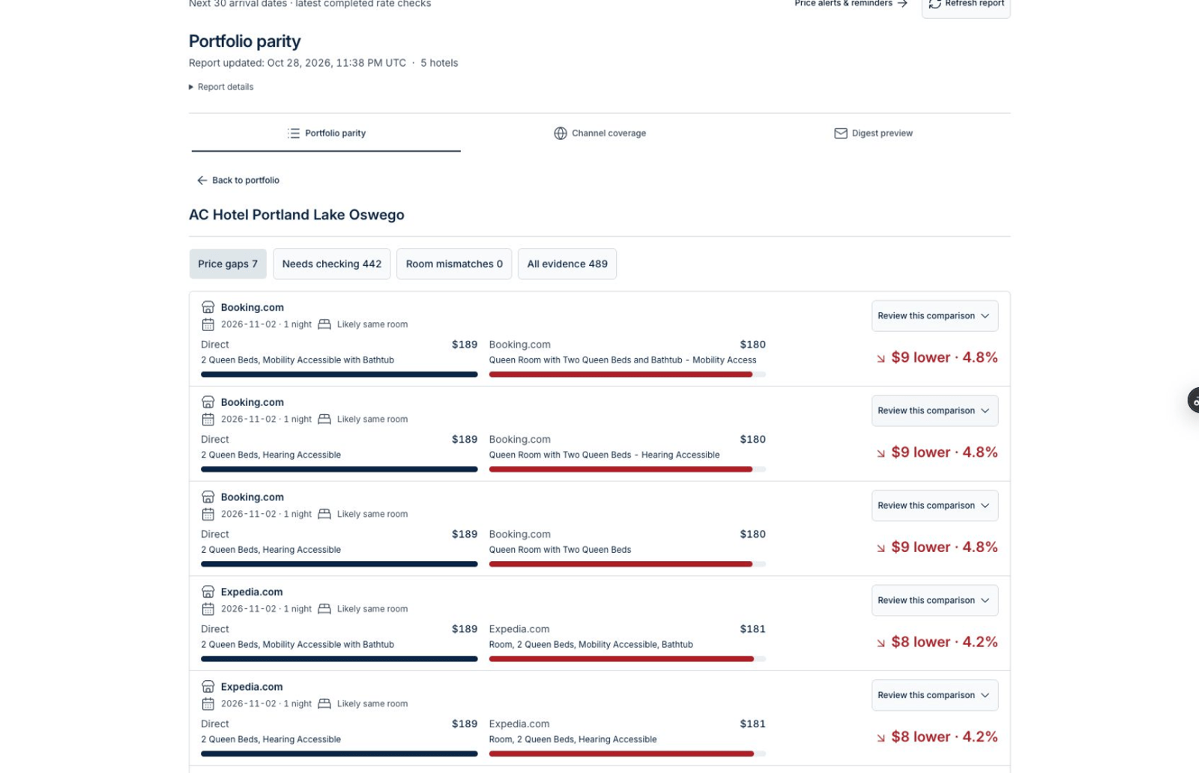Image resolution: width=1199 pixels, height=773 pixels.
Task: Click the AC Hotel Portland Lake Oswego heading
Action: (297, 215)
